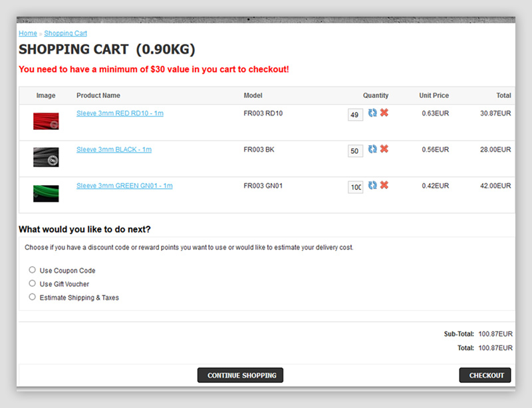Remove Sleeve 3mm RED RD10 from cart
The width and height of the screenshot is (532, 408).
[x=384, y=113]
